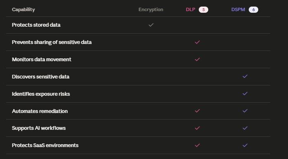Click the Protects stored data row label
The width and height of the screenshot is (288, 159).
[x=36, y=25]
